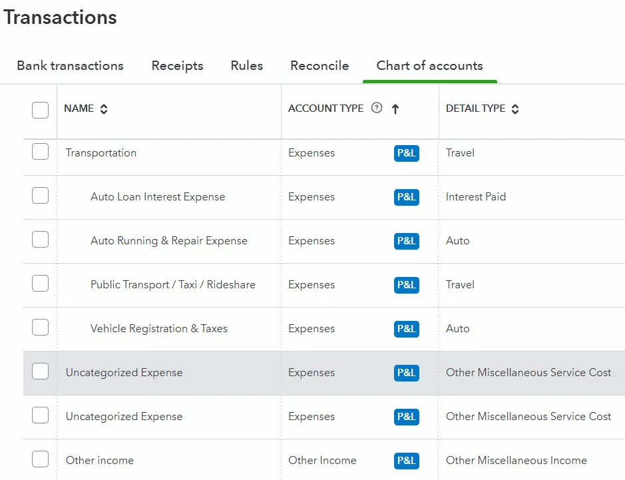
Task: Click P&L badge for Public Transport / Taxi / Rideshare
Action: 406,285
